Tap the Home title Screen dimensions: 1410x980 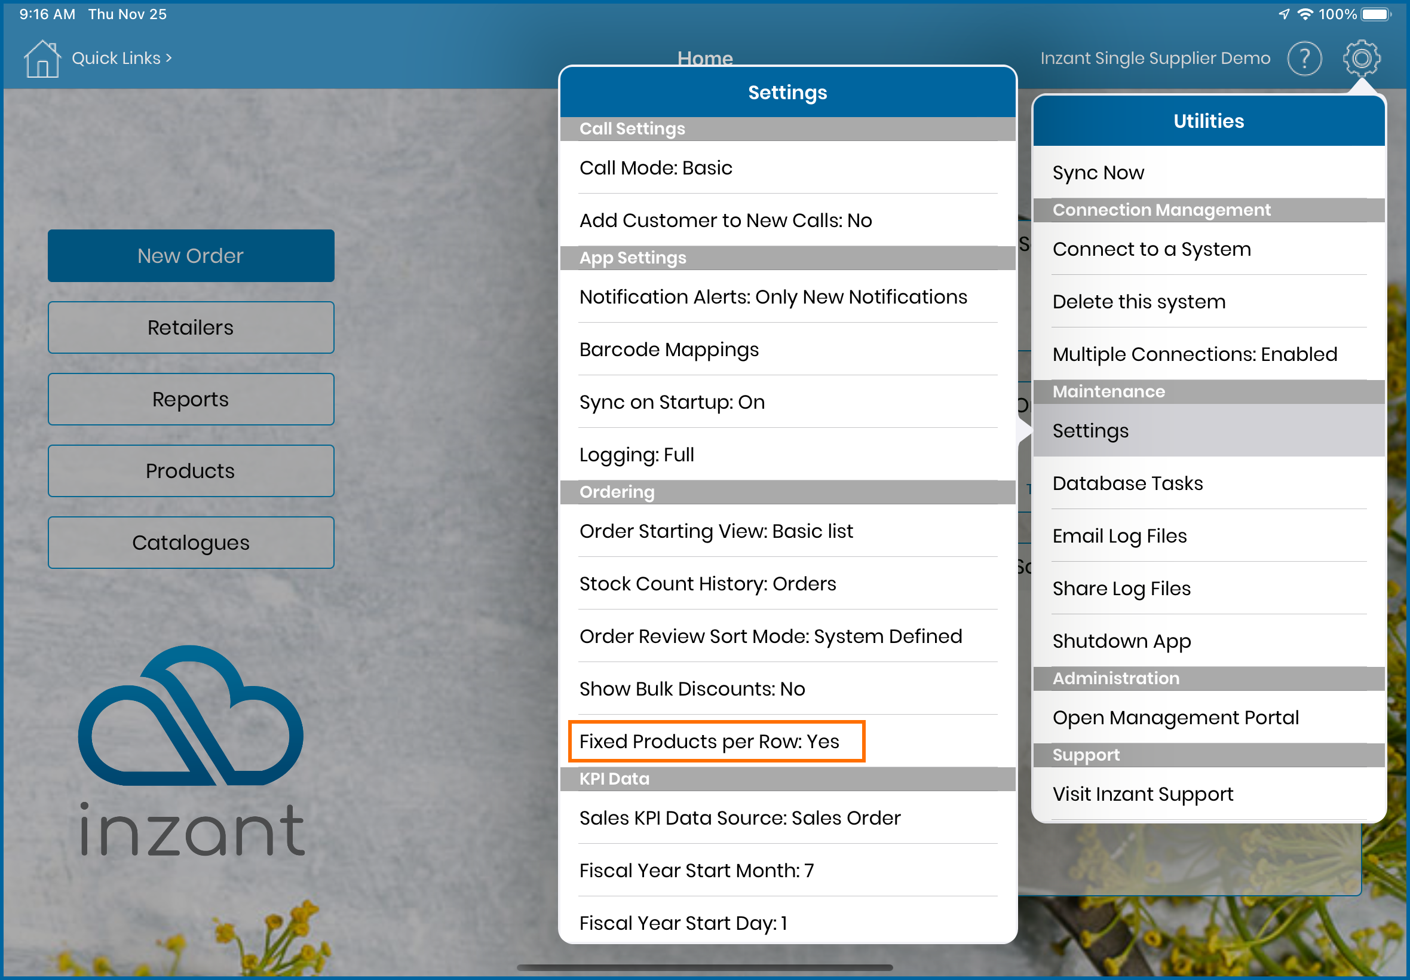tap(704, 58)
